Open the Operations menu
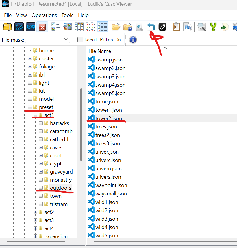Image resolution: width=237 pixels, height=248 pixels. [x=44, y=15]
